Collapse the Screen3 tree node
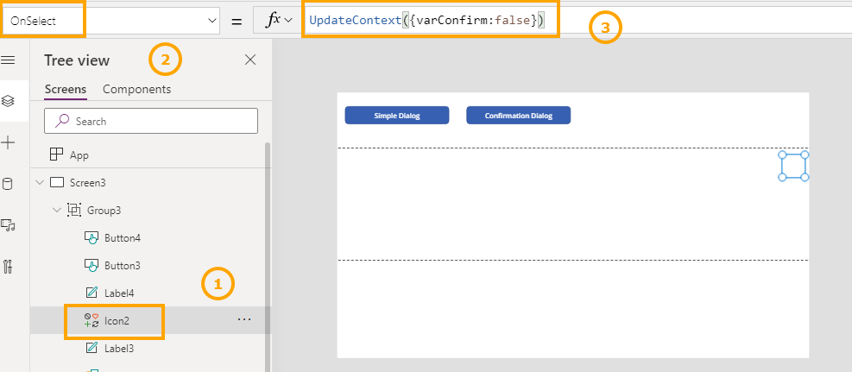The image size is (852, 372). pos(39,183)
